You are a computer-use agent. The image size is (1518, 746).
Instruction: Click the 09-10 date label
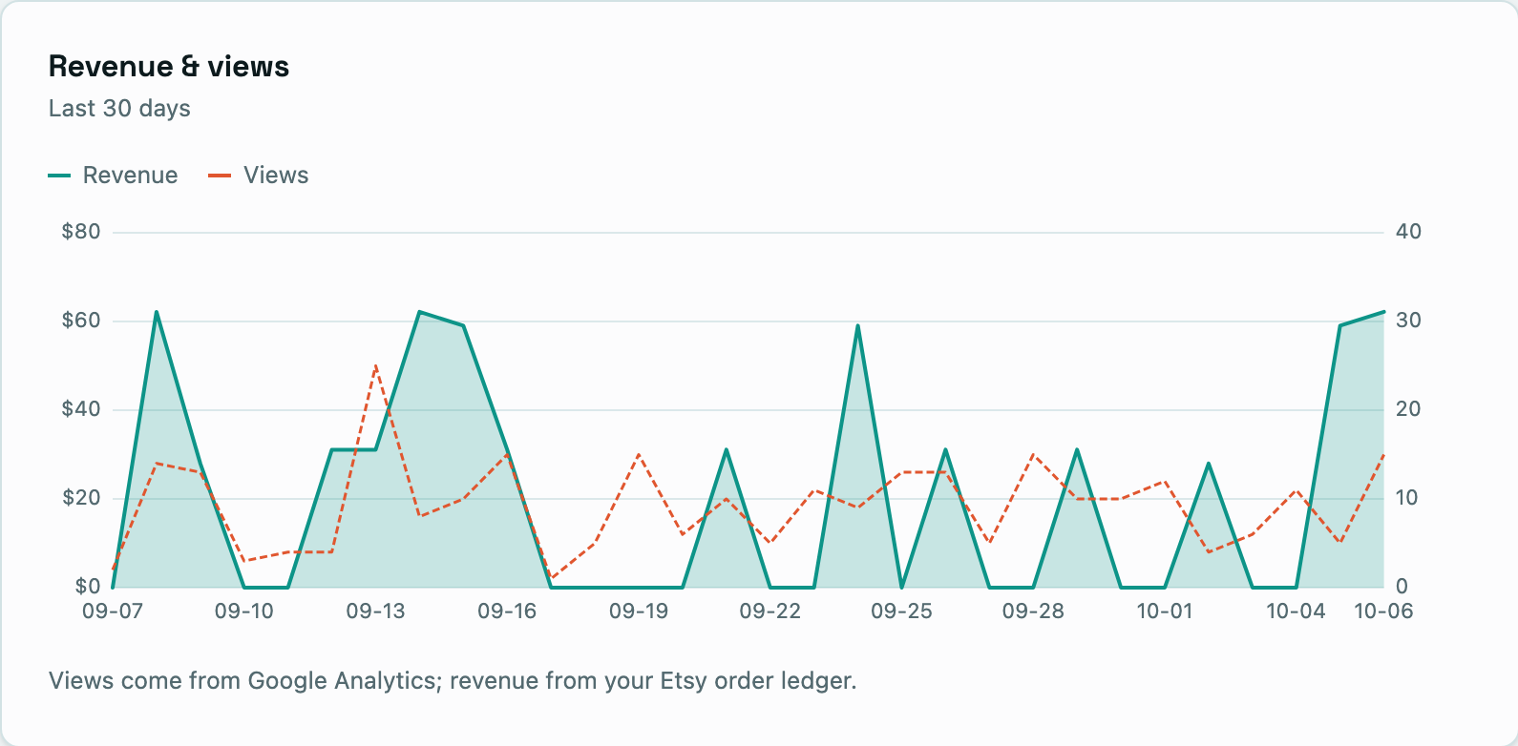(244, 611)
